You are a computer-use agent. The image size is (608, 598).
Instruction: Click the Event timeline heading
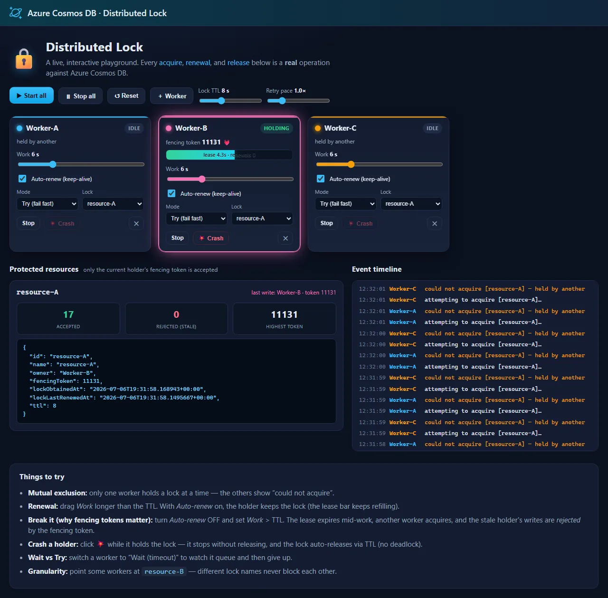(x=377, y=269)
